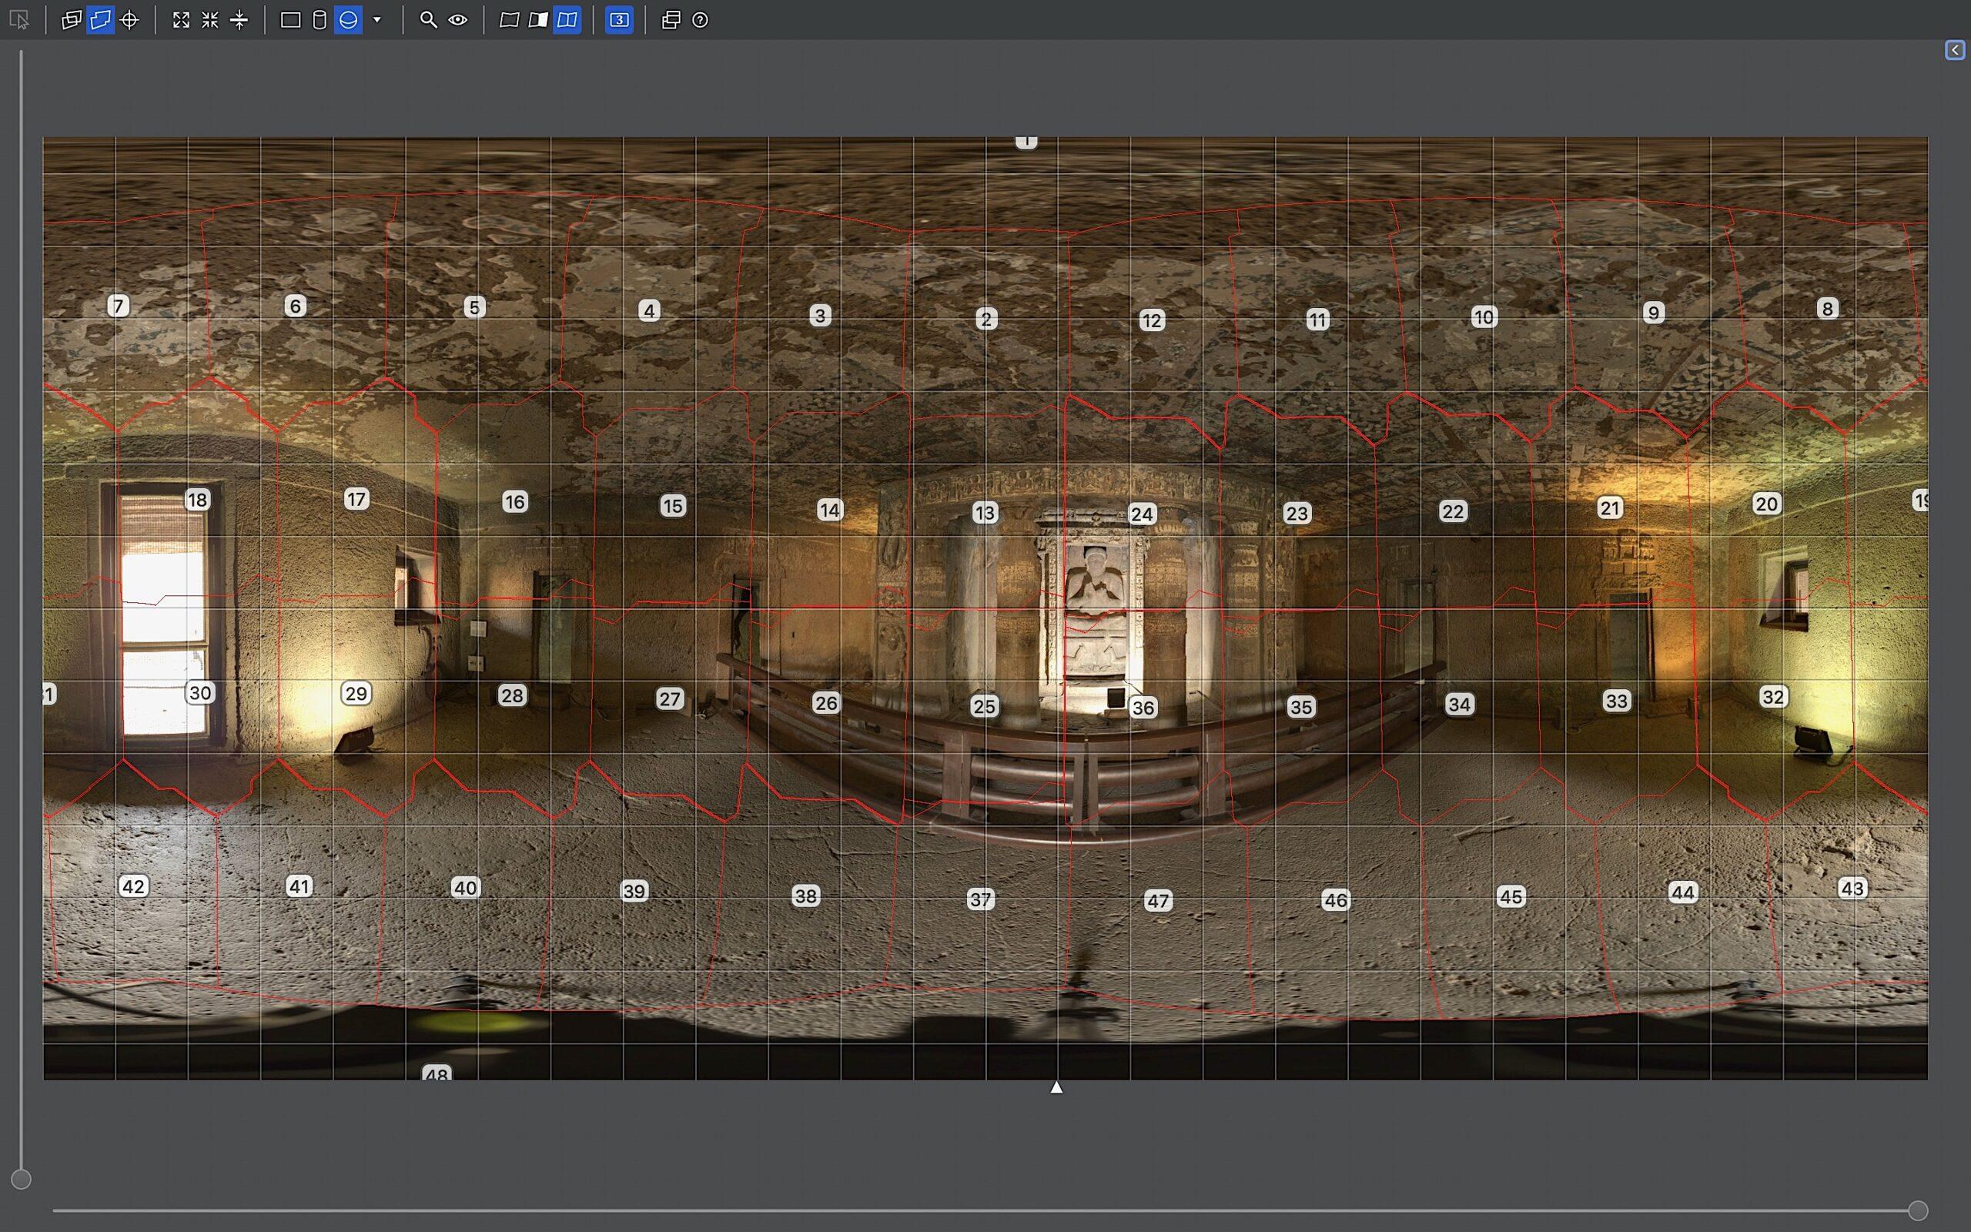Select the edit whole panorama mode

100,19
